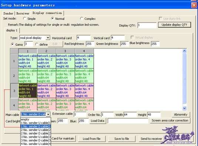Open the Receiver tab
198x146 pixels.
coord(23,13)
